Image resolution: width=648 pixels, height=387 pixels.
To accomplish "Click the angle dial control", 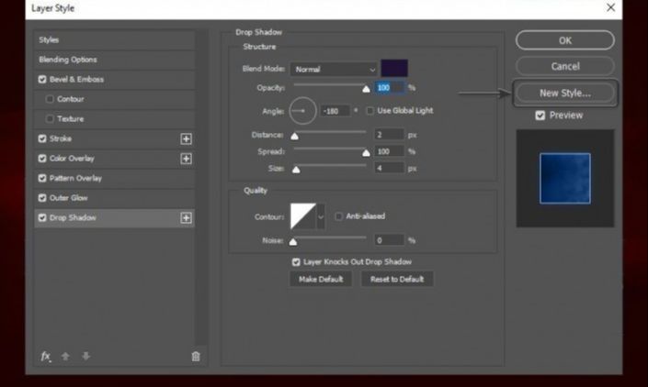I will coord(302,111).
